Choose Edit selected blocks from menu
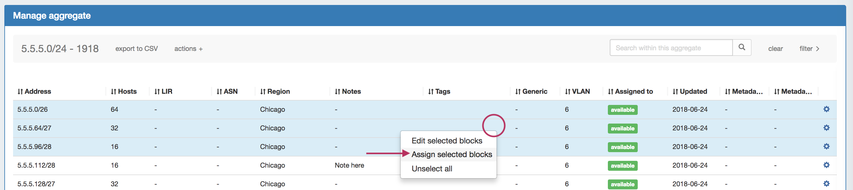This screenshot has width=853, height=190. [447, 141]
